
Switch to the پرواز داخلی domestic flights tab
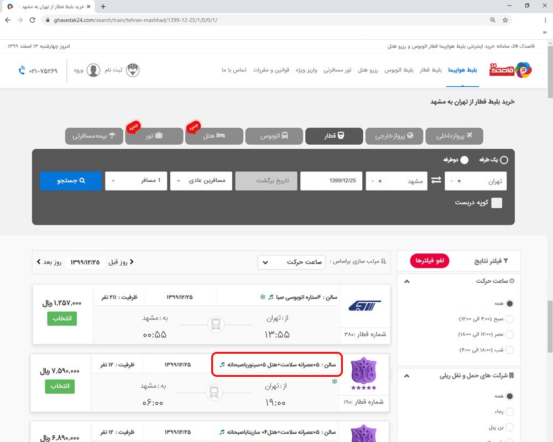click(x=454, y=136)
